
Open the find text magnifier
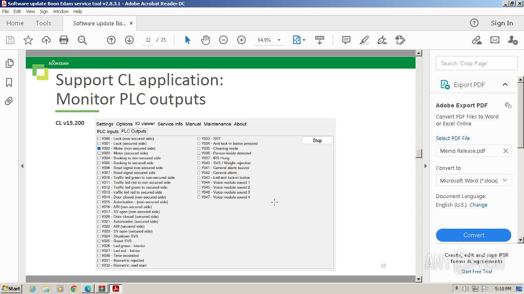click(x=82, y=40)
